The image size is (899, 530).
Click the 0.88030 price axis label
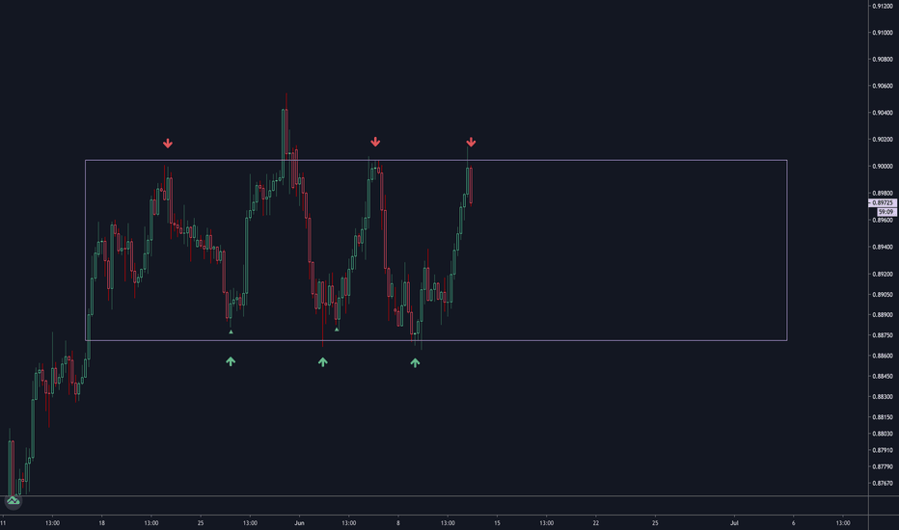pyautogui.click(x=883, y=434)
